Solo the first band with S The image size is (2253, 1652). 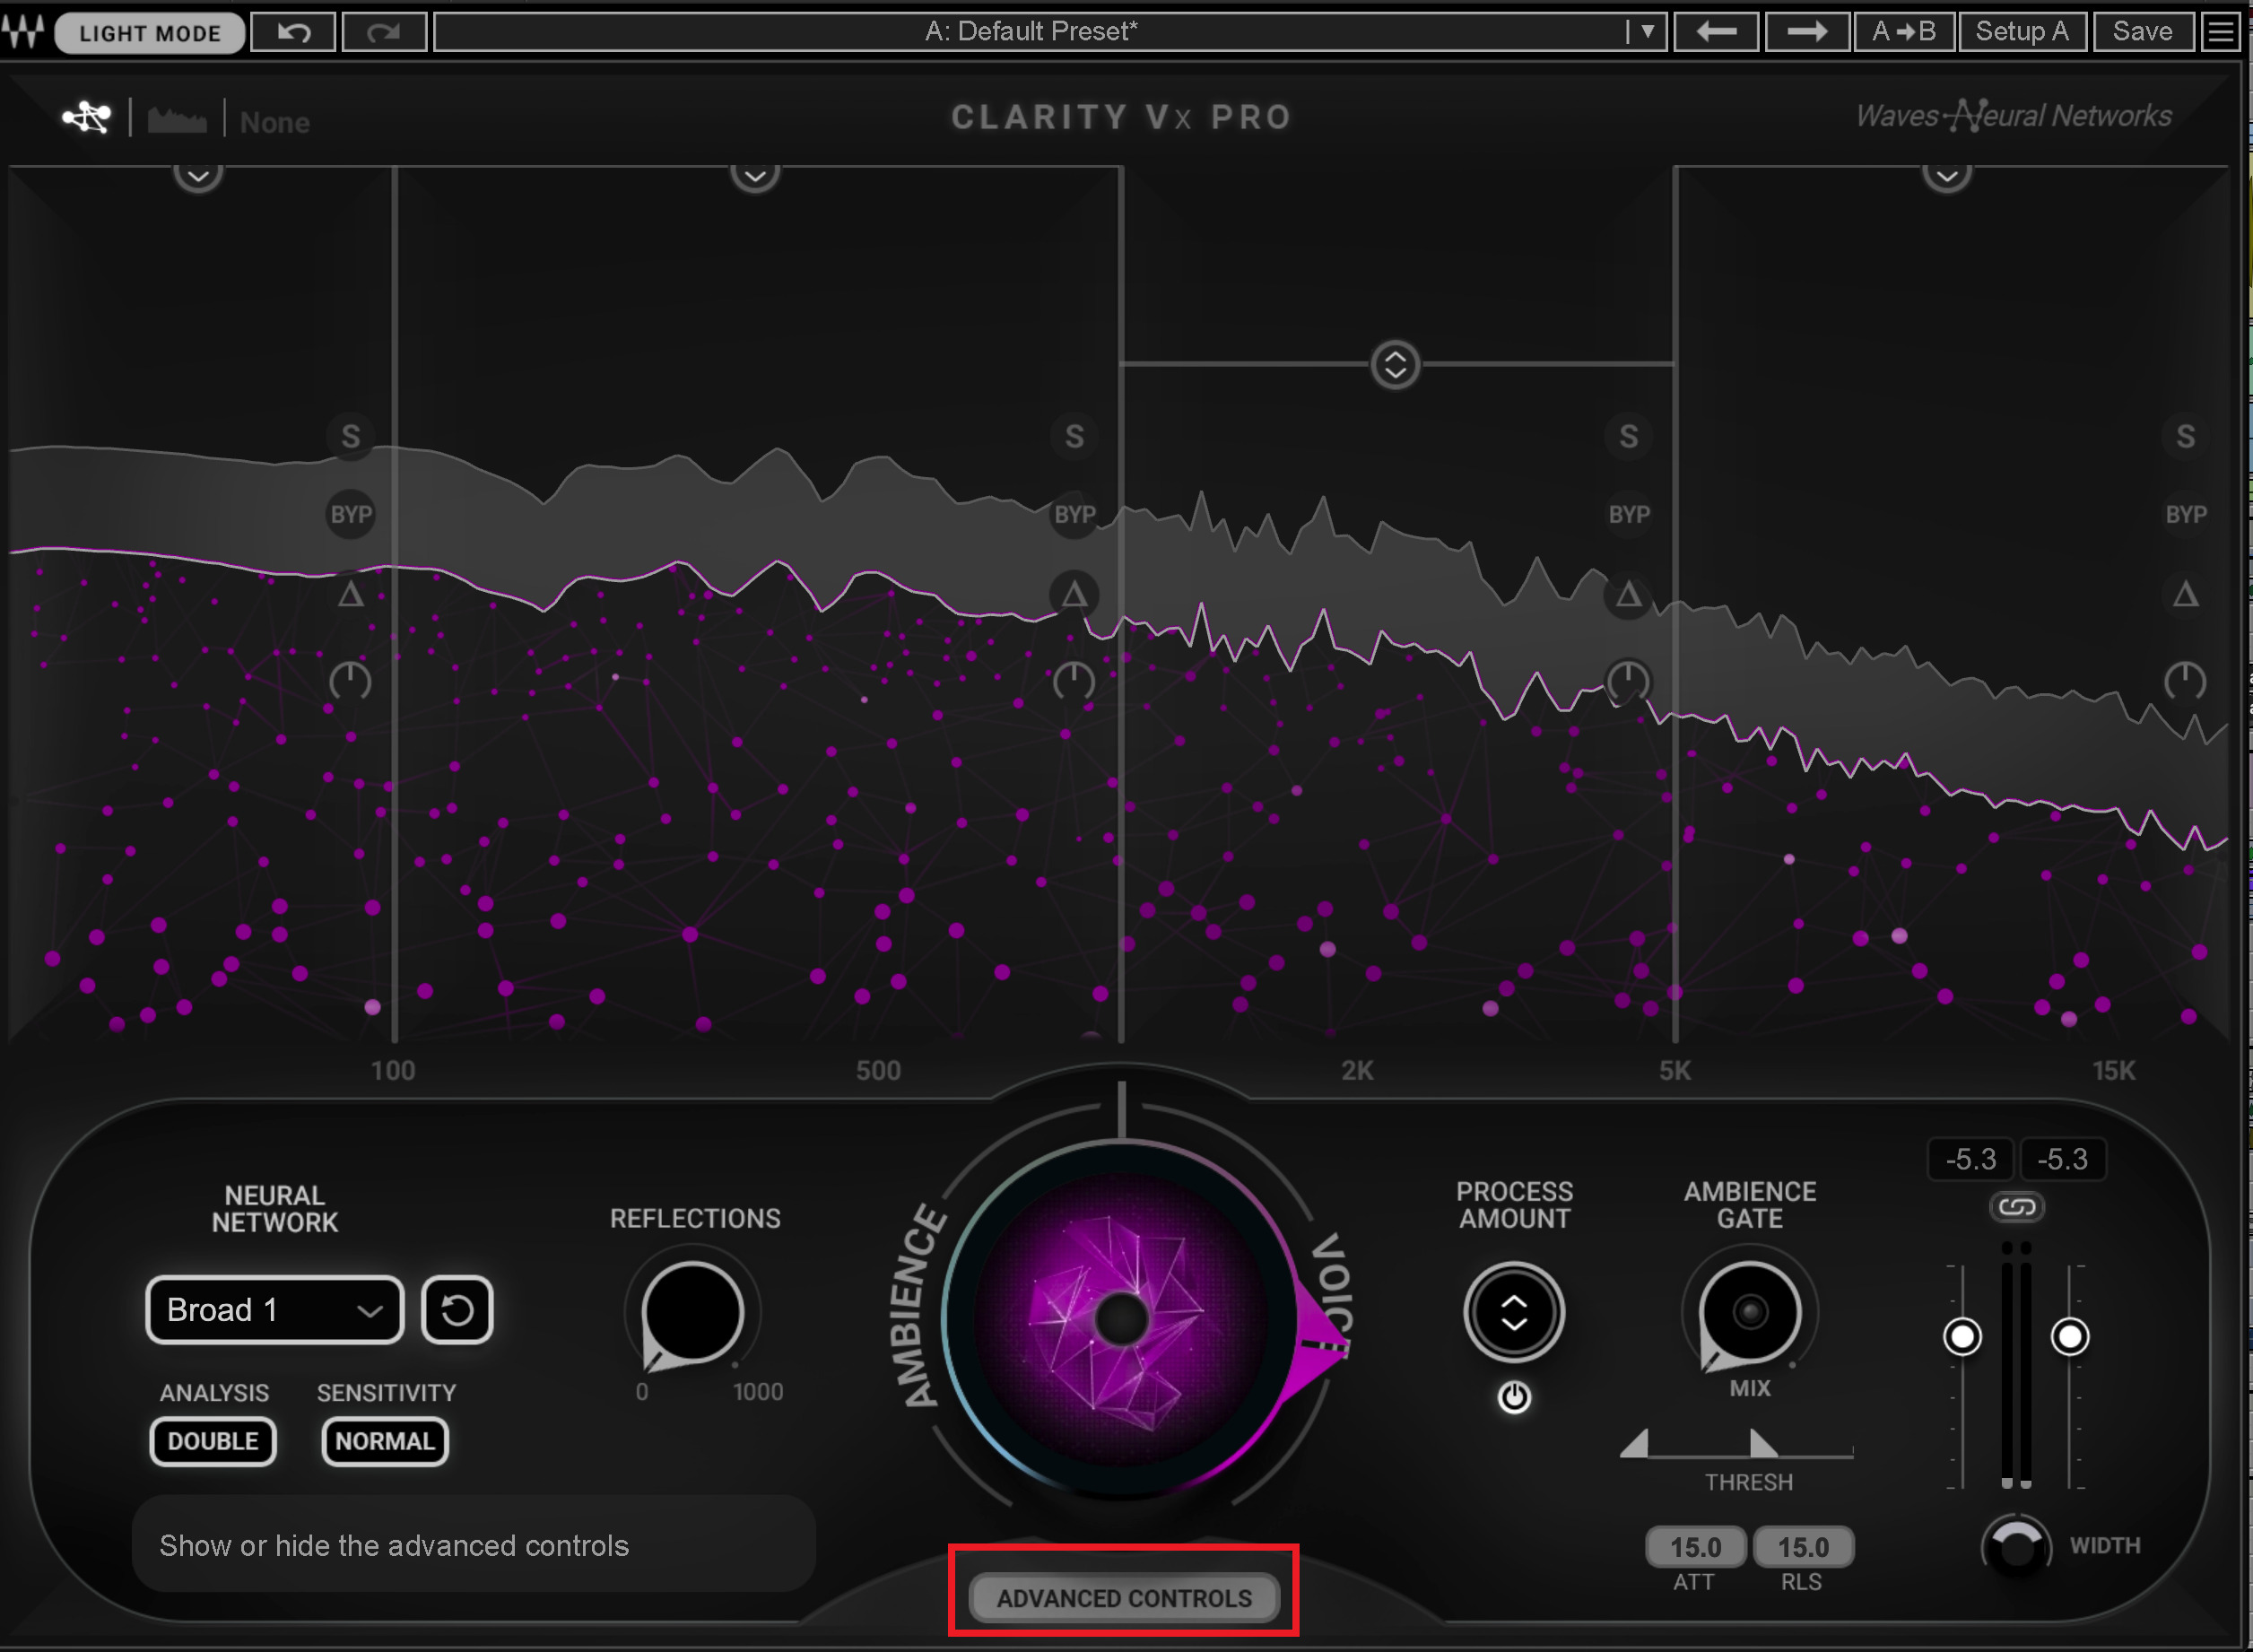tap(350, 436)
